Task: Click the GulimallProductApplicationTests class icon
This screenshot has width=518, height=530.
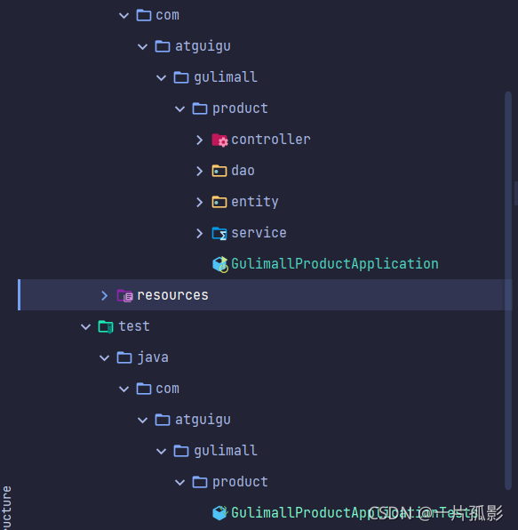Action: click(x=220, y=513)
